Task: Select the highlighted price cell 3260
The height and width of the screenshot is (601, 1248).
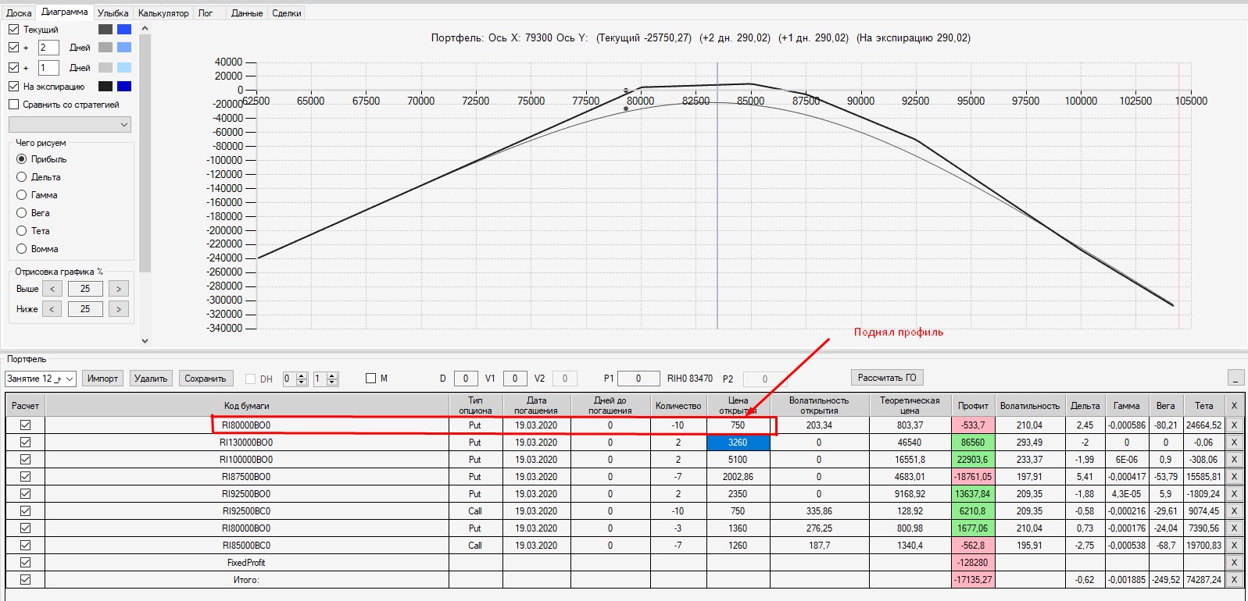Action: 738,443
